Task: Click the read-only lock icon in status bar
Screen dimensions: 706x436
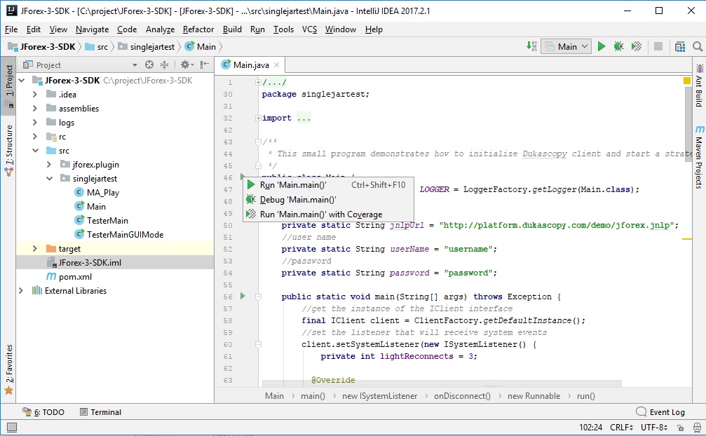Action: click(x=680, y=428)
